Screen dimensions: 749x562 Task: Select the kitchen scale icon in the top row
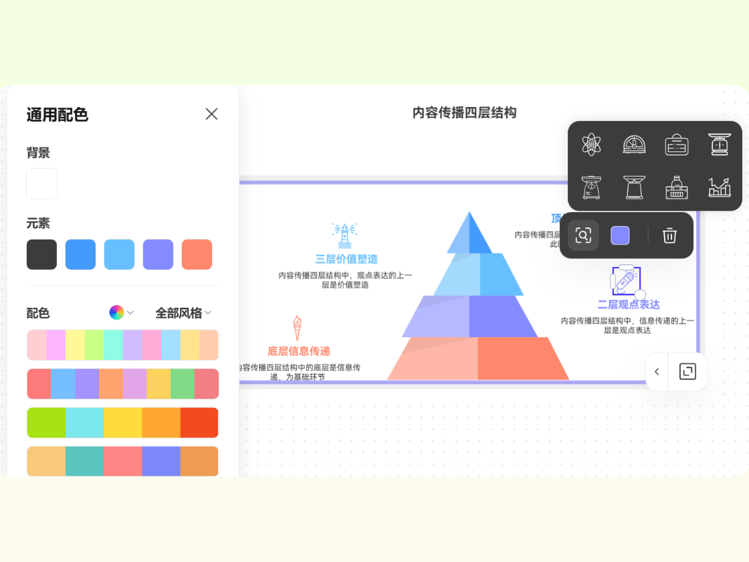(720, 145)
